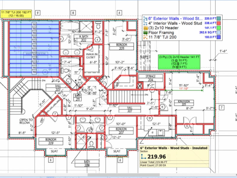Click the 6" Exterior Walls linear takeoff icon

click(145, 18)
